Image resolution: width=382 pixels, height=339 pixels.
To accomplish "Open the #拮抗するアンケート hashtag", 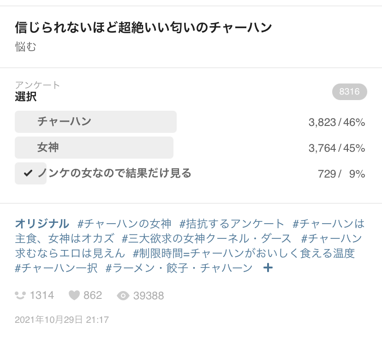I will point(232,224).
